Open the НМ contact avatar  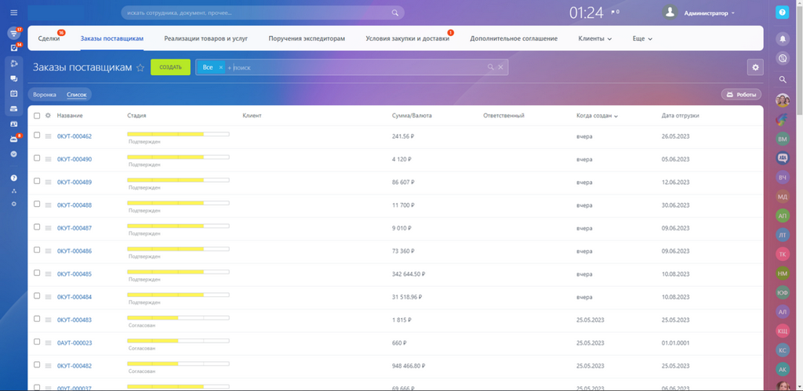783,273
